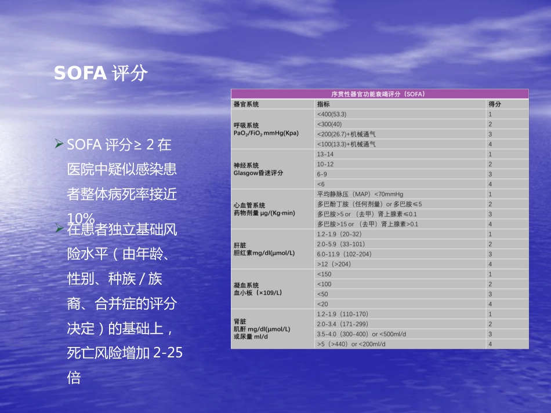The image size is (551, 413).
Task: Select the '器官系统' column header
Action: click(273, 104)
